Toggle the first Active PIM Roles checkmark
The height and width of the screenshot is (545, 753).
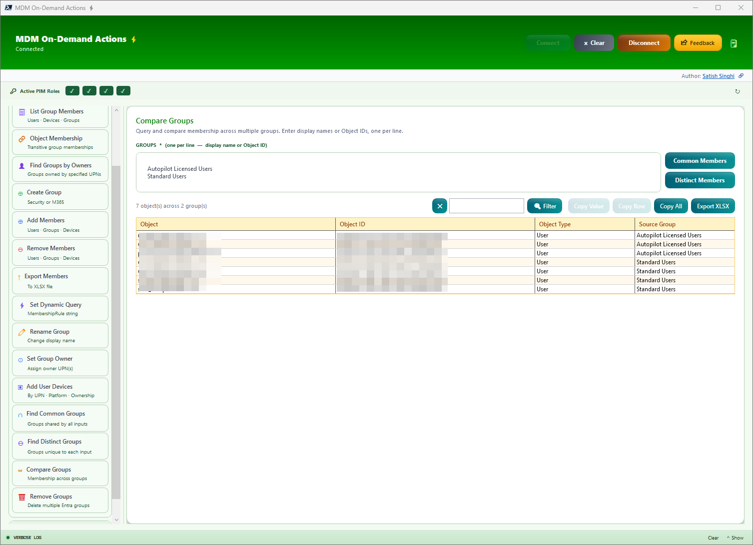[x=72, y=90]
